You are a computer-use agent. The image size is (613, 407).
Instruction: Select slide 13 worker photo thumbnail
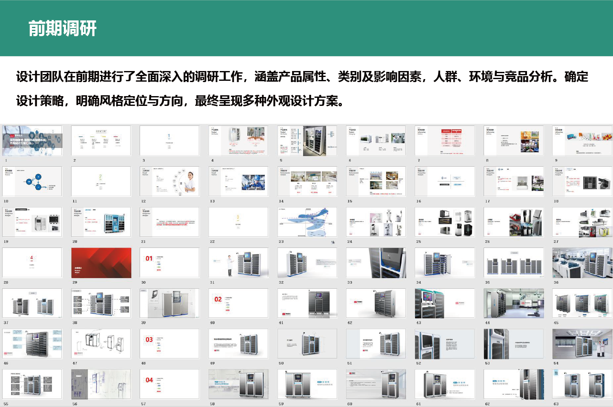(x=238, y=181)
